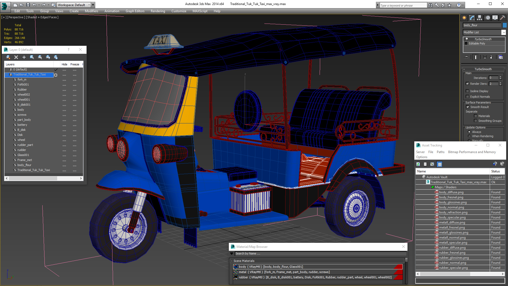The width and height of the screenshot is (508, 286).
Task: Enable Explicit Normals checkbox
Action: [467, 97]
